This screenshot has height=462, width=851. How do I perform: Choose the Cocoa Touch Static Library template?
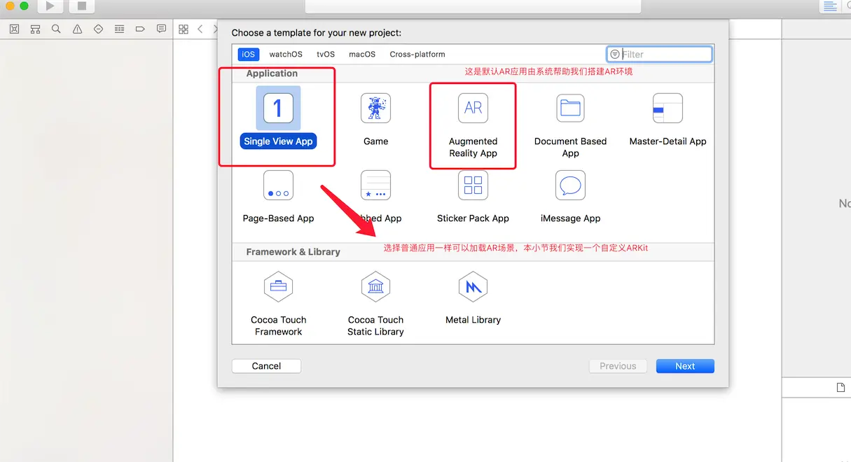[375, 304]
